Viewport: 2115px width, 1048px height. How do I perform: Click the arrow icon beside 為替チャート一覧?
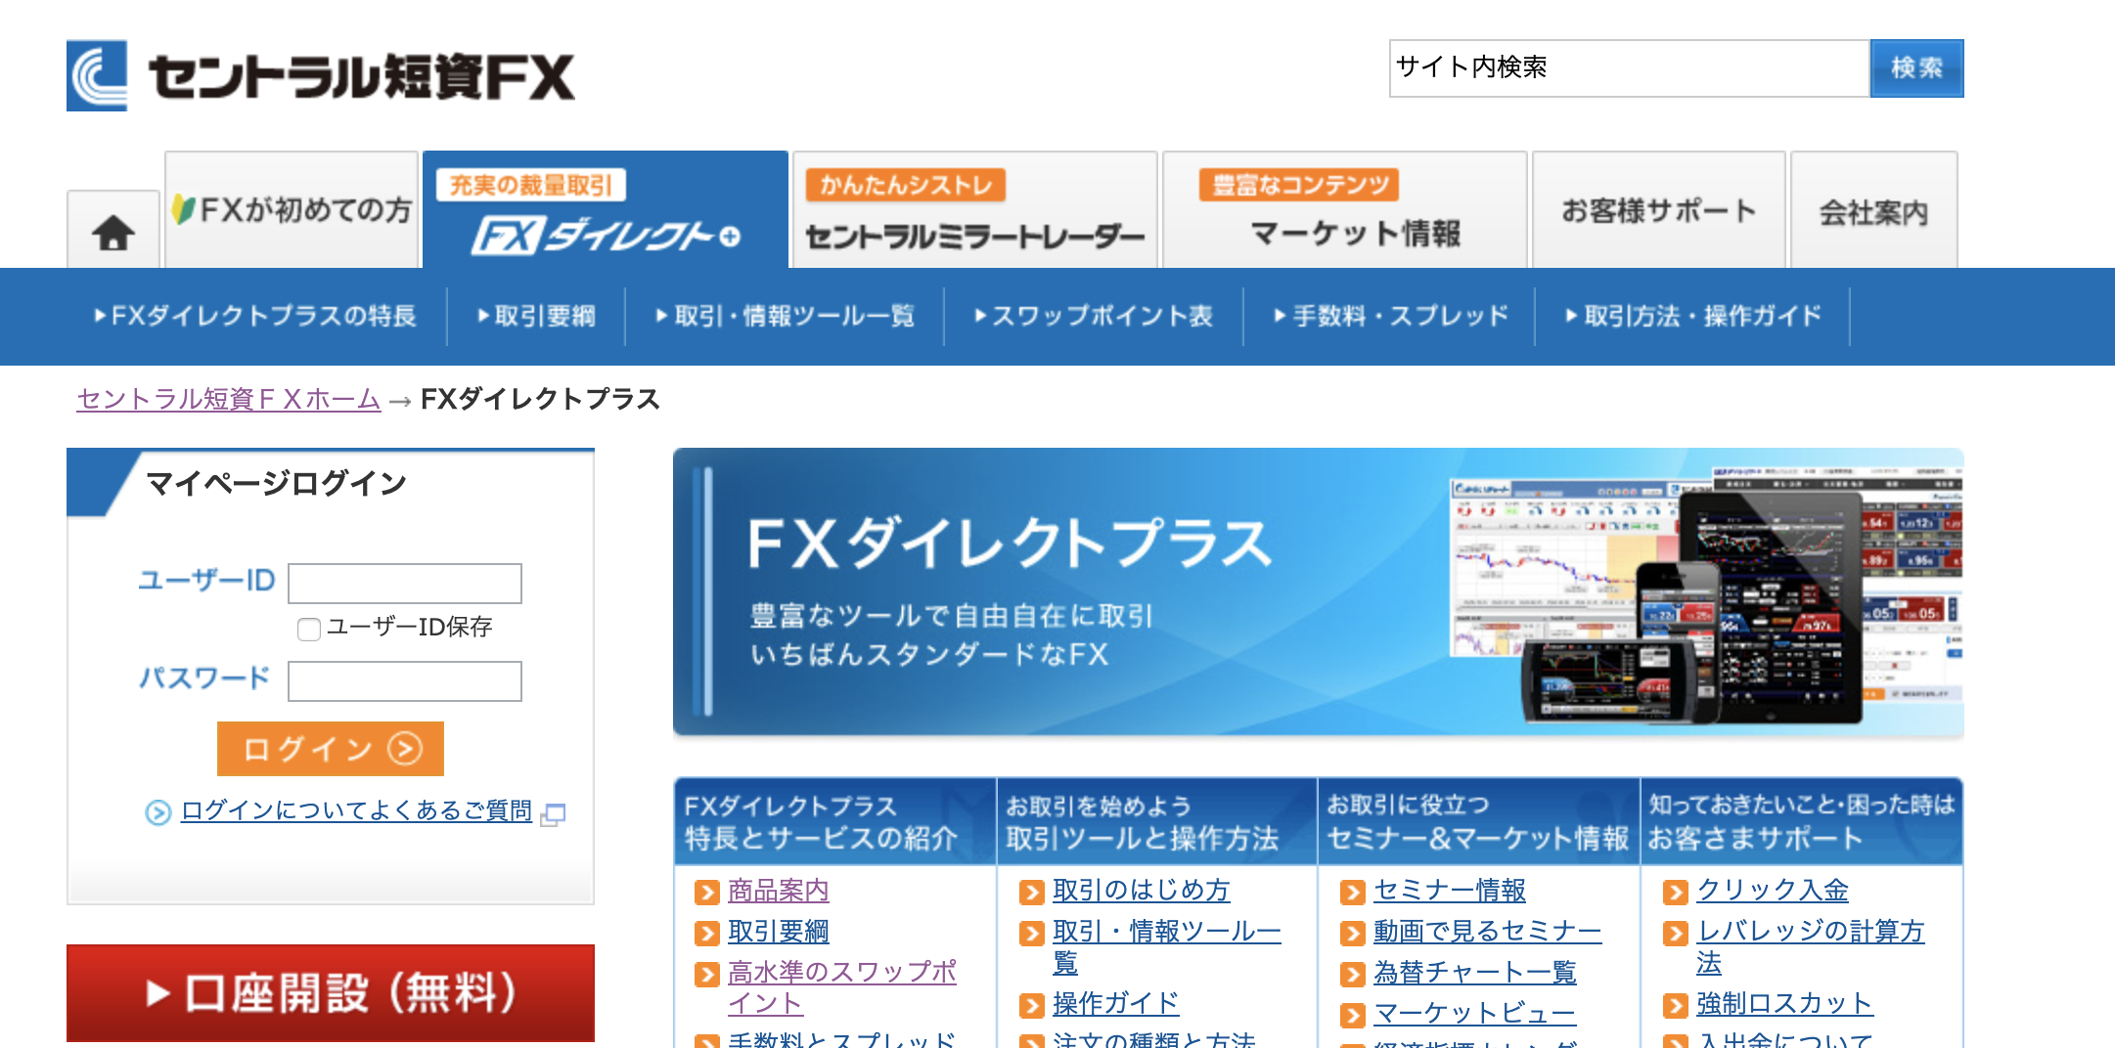1352,974
